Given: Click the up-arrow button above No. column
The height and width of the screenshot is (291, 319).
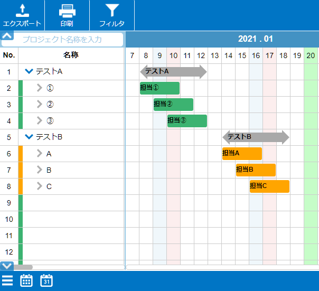Looking at the screenshot, I should pos(7,36).
